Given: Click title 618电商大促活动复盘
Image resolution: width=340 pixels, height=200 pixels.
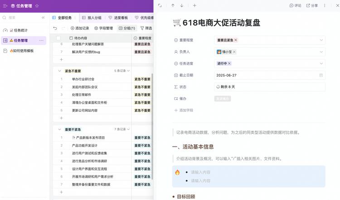Looking at the screenshot, I should [221, 23].
